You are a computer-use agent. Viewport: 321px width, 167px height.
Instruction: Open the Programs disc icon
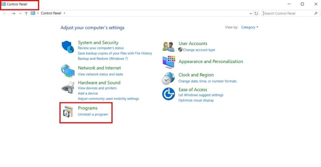pos(68,111)
